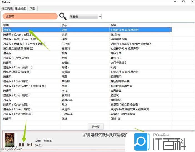Select the 古筝版 song by 王小赛

(87, 44)
